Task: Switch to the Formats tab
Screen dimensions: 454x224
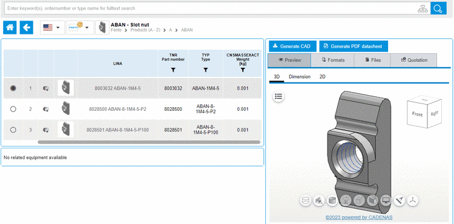Action: coord(332,60)
